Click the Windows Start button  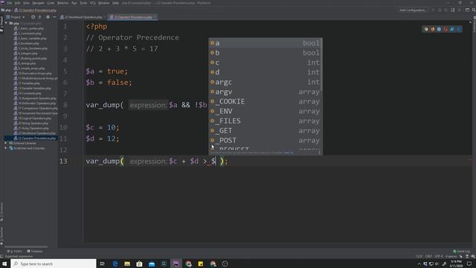(4, 264)
